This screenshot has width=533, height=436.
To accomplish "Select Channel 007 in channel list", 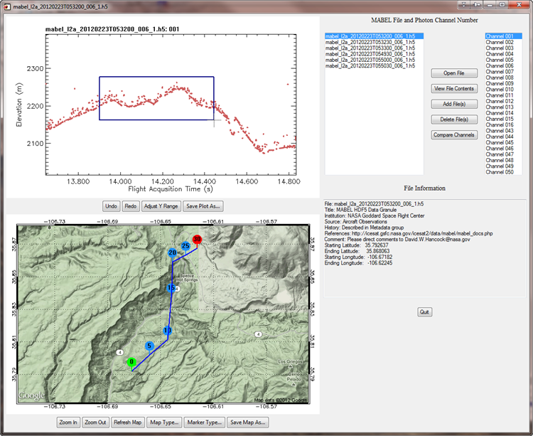I will pyautogui.click(x=499, y=71).
